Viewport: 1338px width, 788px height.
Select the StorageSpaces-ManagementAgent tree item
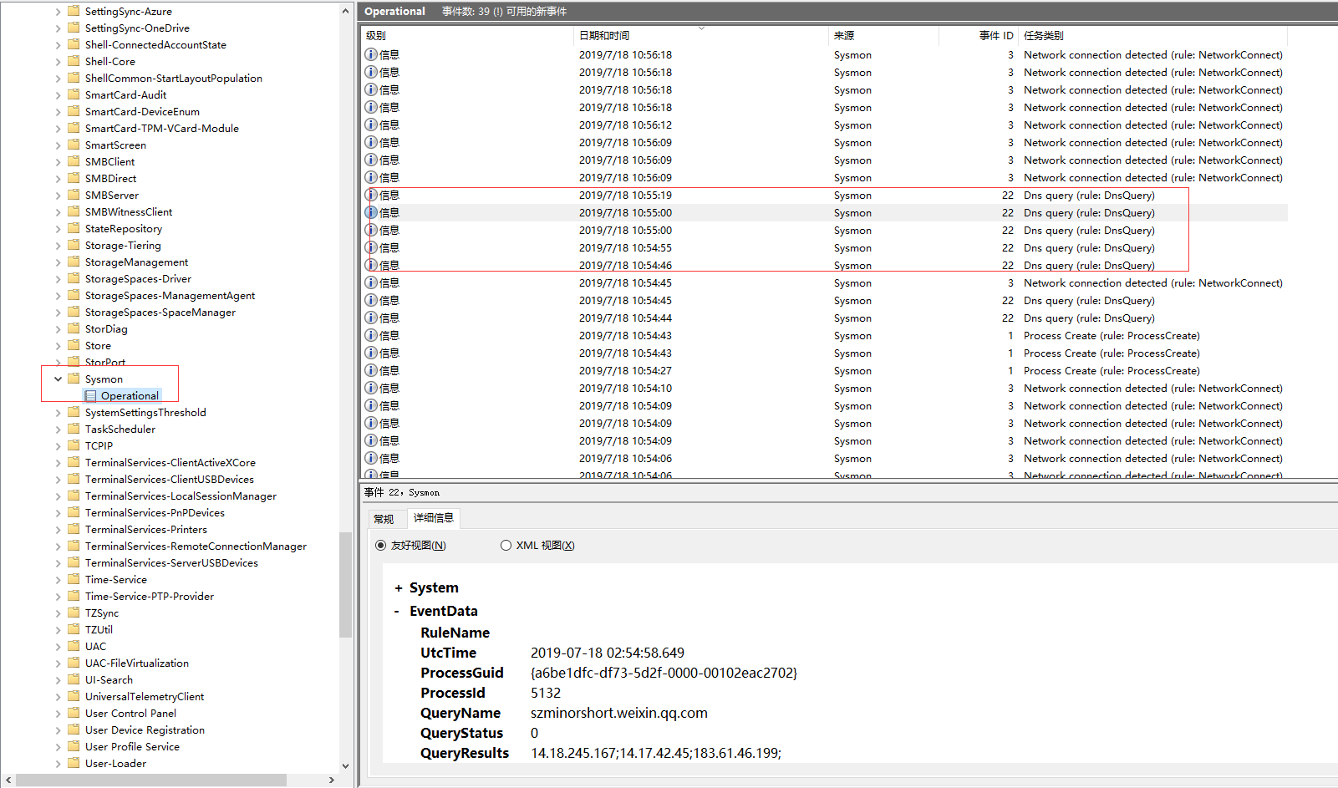(x=170, y=295)
